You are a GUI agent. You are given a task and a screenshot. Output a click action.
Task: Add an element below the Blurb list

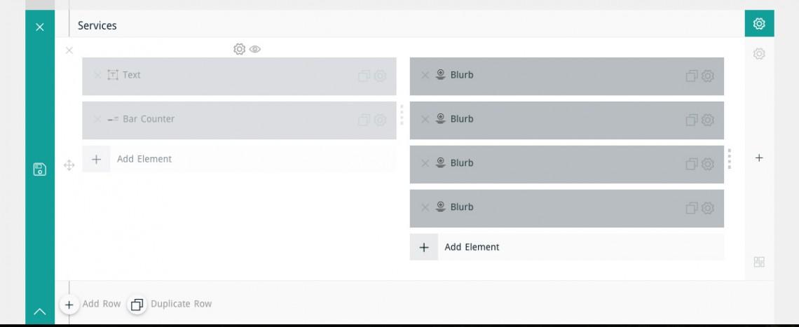pyautogui.click(x=566, y=247)
